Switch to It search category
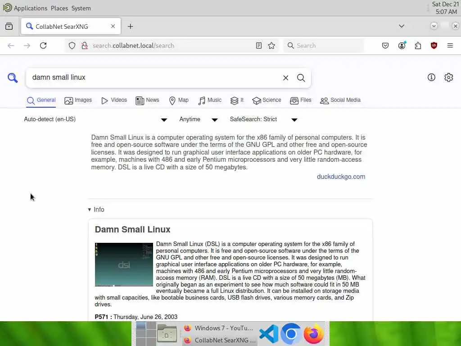Screen dimensions: 461x346 point(237,100)
